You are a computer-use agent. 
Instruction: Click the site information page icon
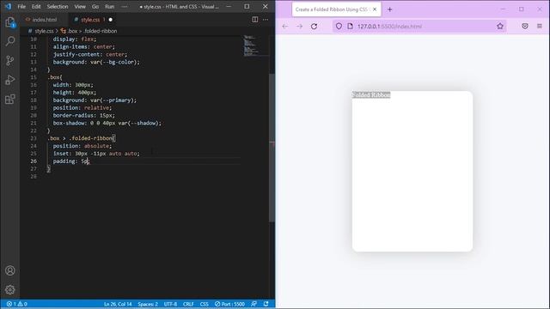[350, 27]
